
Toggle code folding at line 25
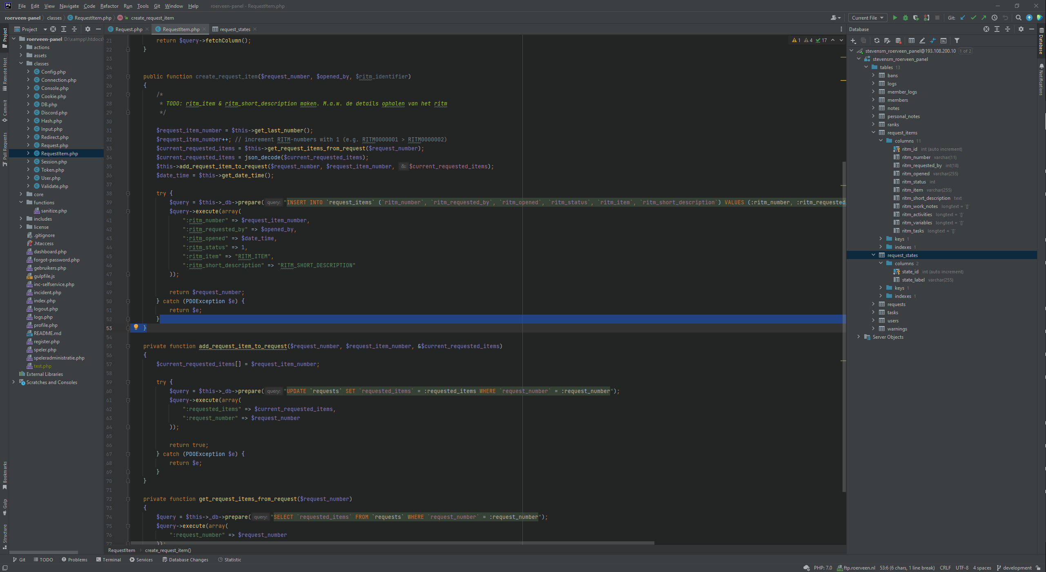(128, 76)
